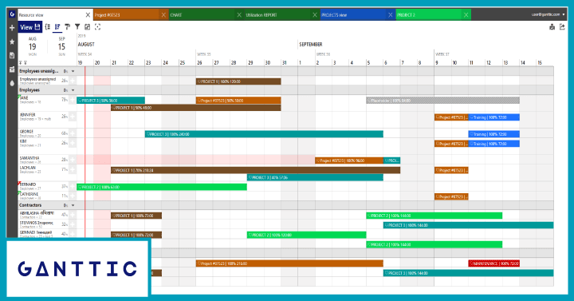Close the PROJECT 2 tab
574x301 pixels.
tap(466, 15)
